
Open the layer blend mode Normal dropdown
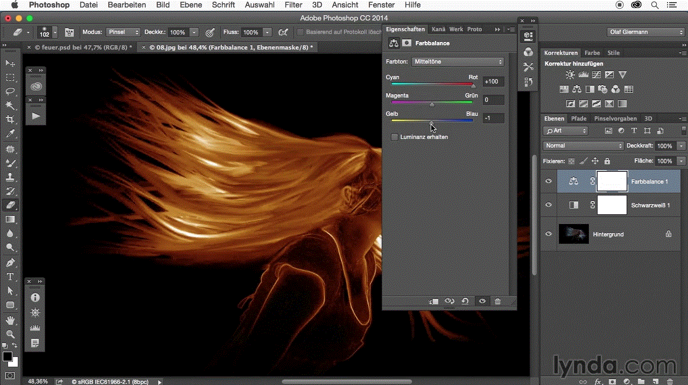[x=583, y=146]
